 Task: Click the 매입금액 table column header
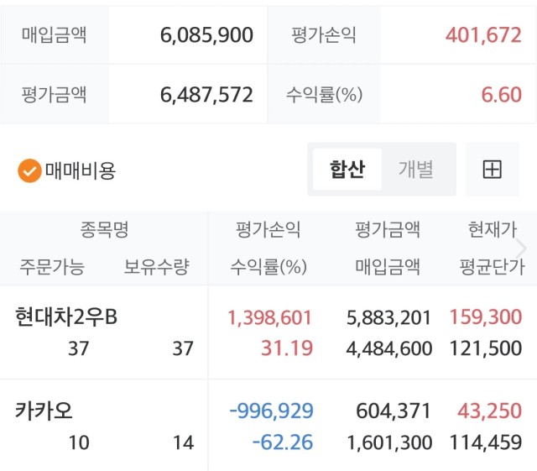click(x=388, y=267)
